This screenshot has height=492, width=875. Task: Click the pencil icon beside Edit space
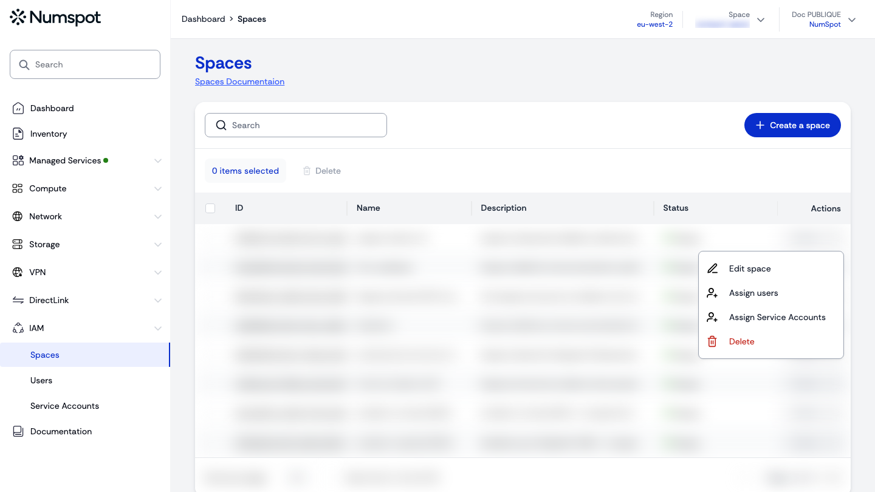(712, 268)
